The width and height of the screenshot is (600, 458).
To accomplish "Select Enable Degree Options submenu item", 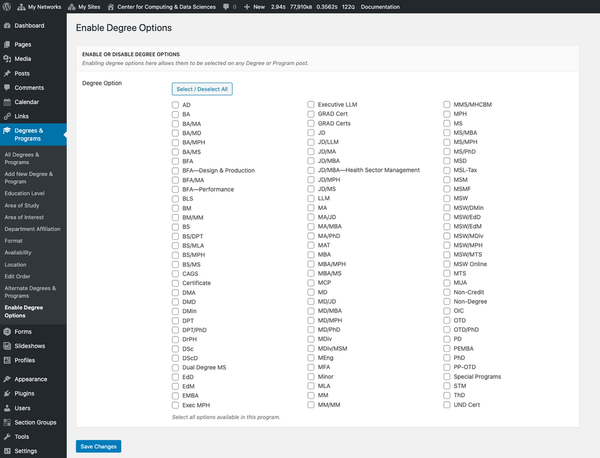I will (x=23, y=311).
